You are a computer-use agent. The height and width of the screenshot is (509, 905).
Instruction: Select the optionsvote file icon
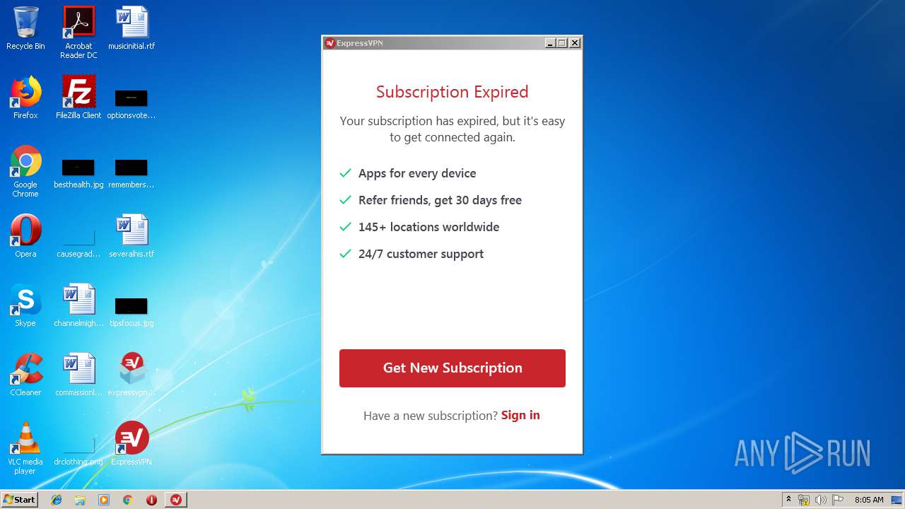coord(132,104)
